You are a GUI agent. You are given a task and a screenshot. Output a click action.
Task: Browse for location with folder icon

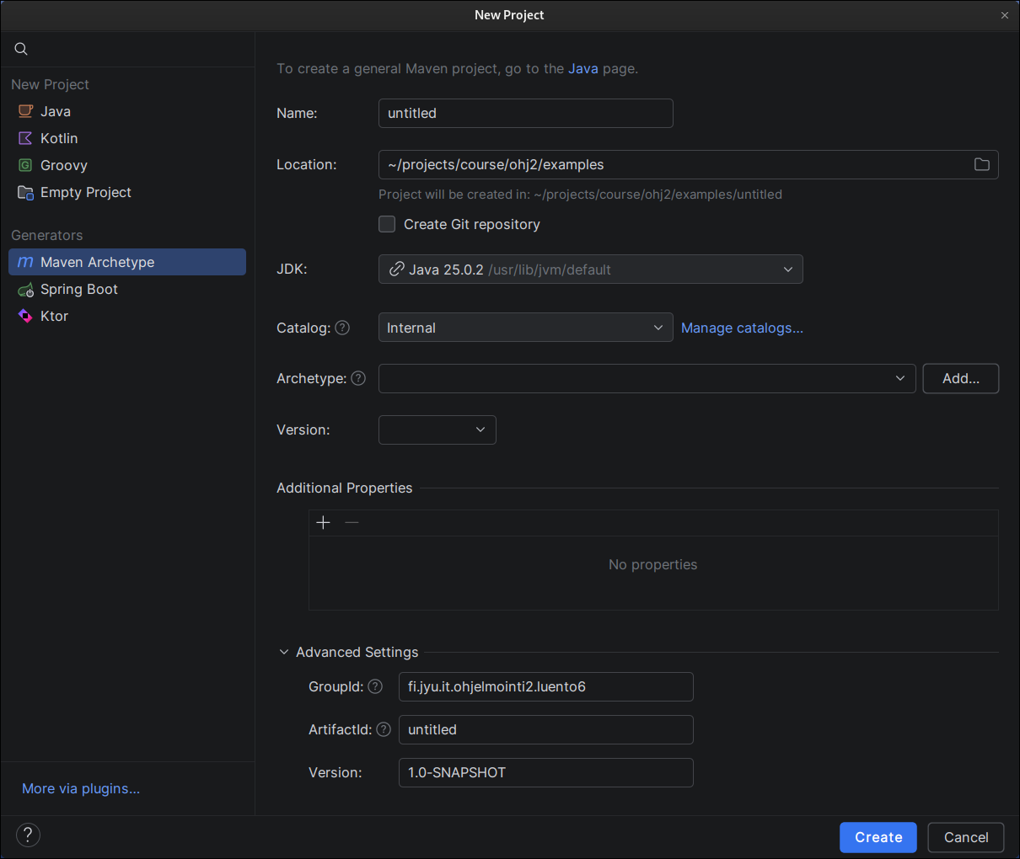tap(981, 164)
